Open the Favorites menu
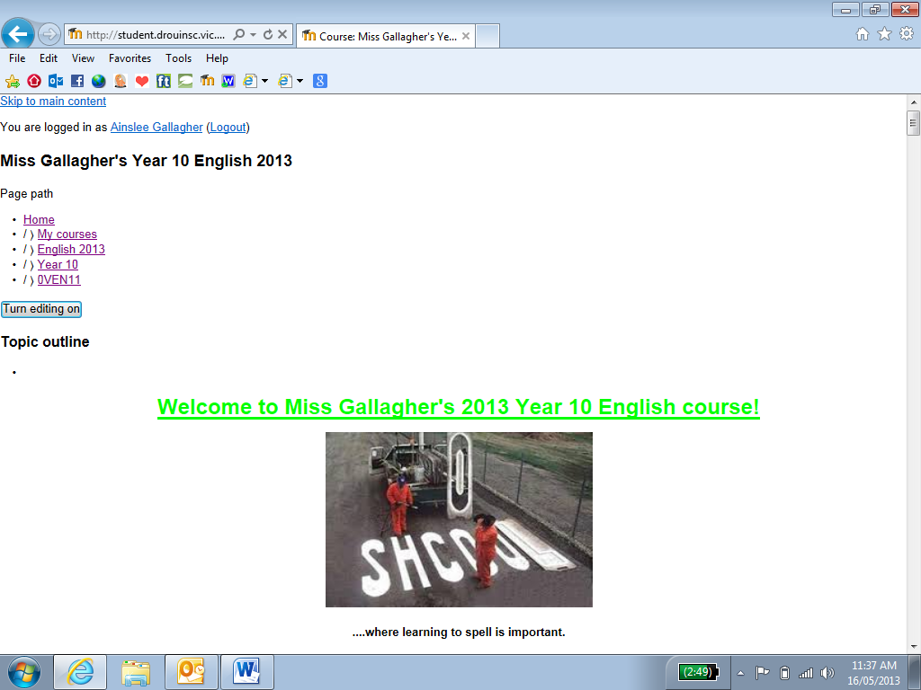921x690 pixels. [x=130, y=58]
